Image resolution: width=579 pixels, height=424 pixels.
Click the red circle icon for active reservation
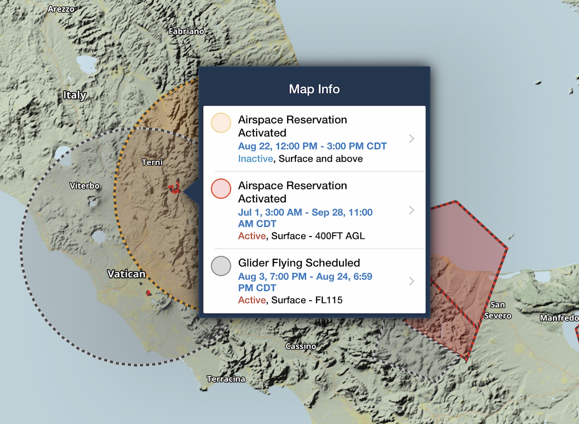click(221, 188)
